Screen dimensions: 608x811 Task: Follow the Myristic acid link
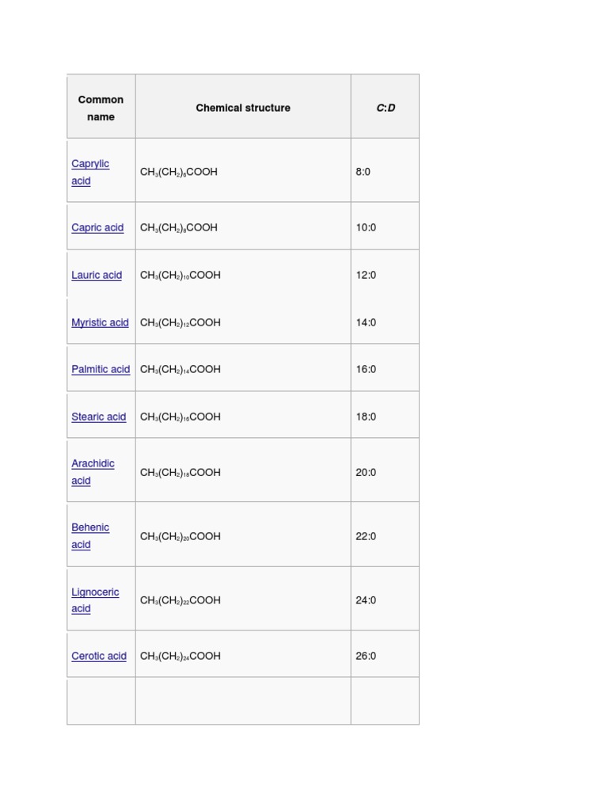click(x=100, y=322)
